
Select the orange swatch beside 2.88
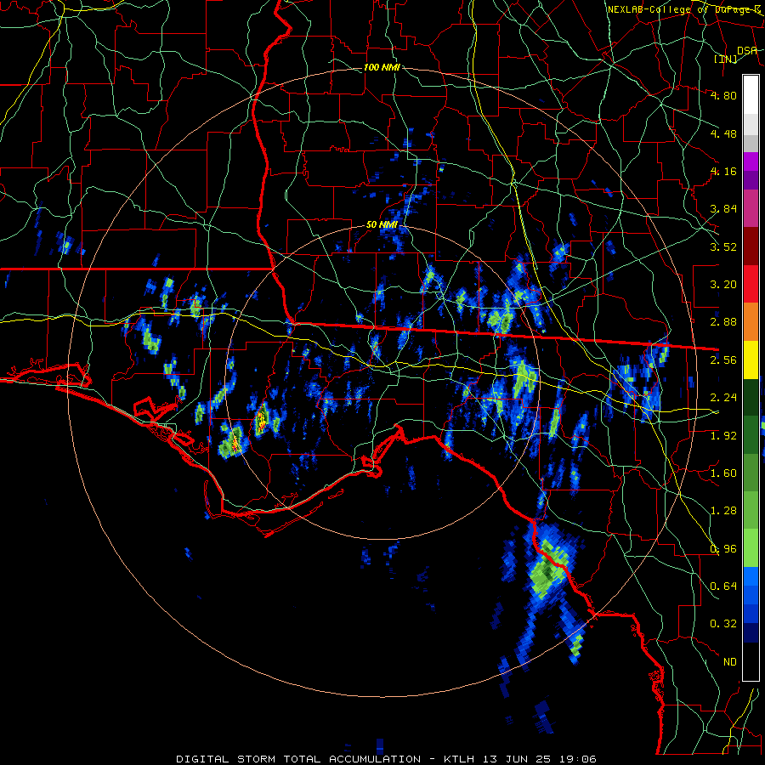click(751, 322)
